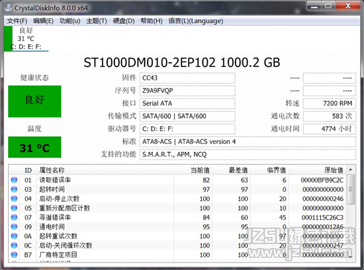Image resolution: width=364 pixels, height=270 pixels.
Task: Open the 硬盘(D) menu
Action: click(124, 21)
